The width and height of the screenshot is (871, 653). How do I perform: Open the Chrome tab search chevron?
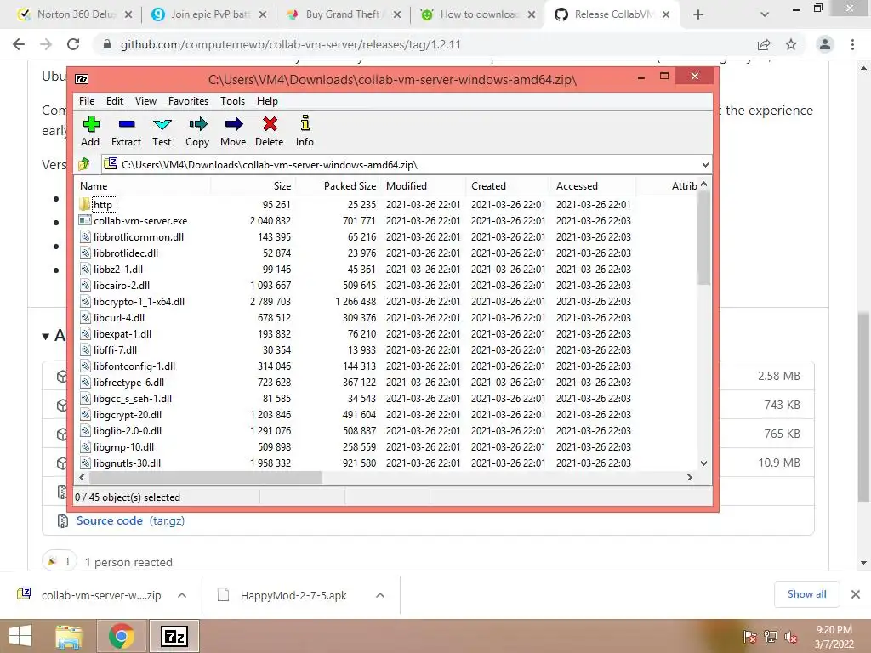(765, 14)
